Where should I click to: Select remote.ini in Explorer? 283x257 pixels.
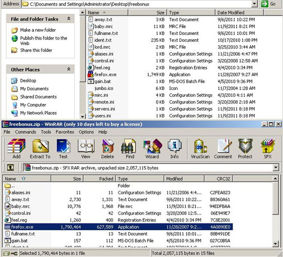(x=104, y=102)
